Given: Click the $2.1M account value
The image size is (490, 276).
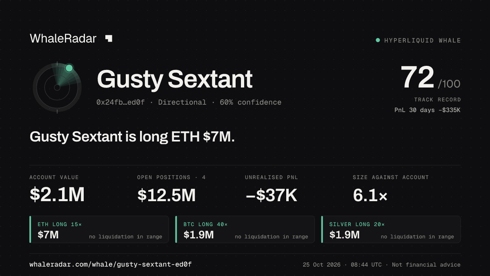Looking at the screenshot, I should 57,195.
